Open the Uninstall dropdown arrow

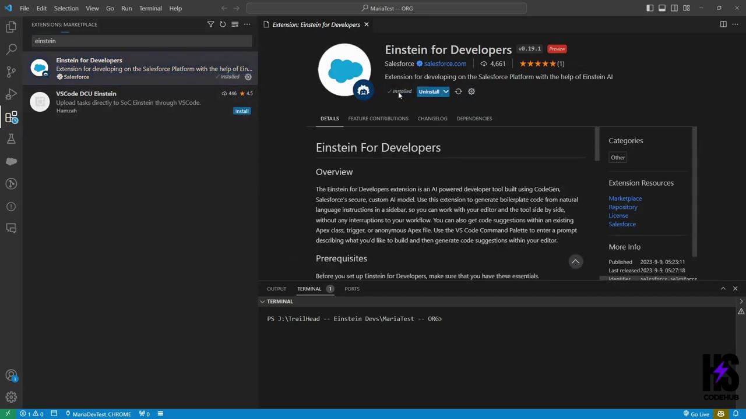[445, 91]
